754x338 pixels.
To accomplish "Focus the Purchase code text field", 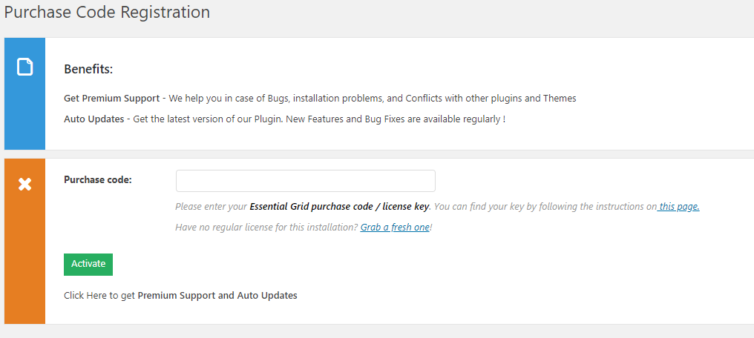I will [x=305, y=181].
